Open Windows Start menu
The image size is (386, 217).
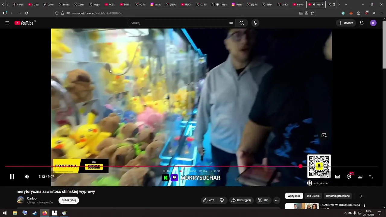tap(5, 213)
